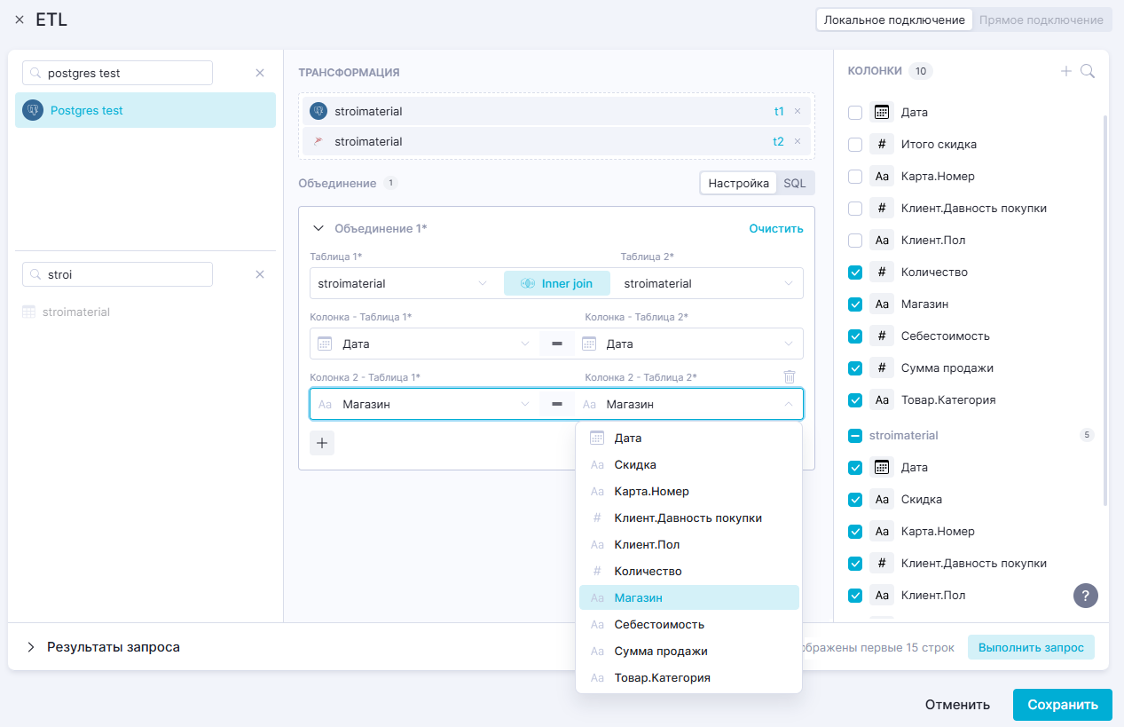Click the Очистить link
1124x727 pixels.
[x=775, y=229]
